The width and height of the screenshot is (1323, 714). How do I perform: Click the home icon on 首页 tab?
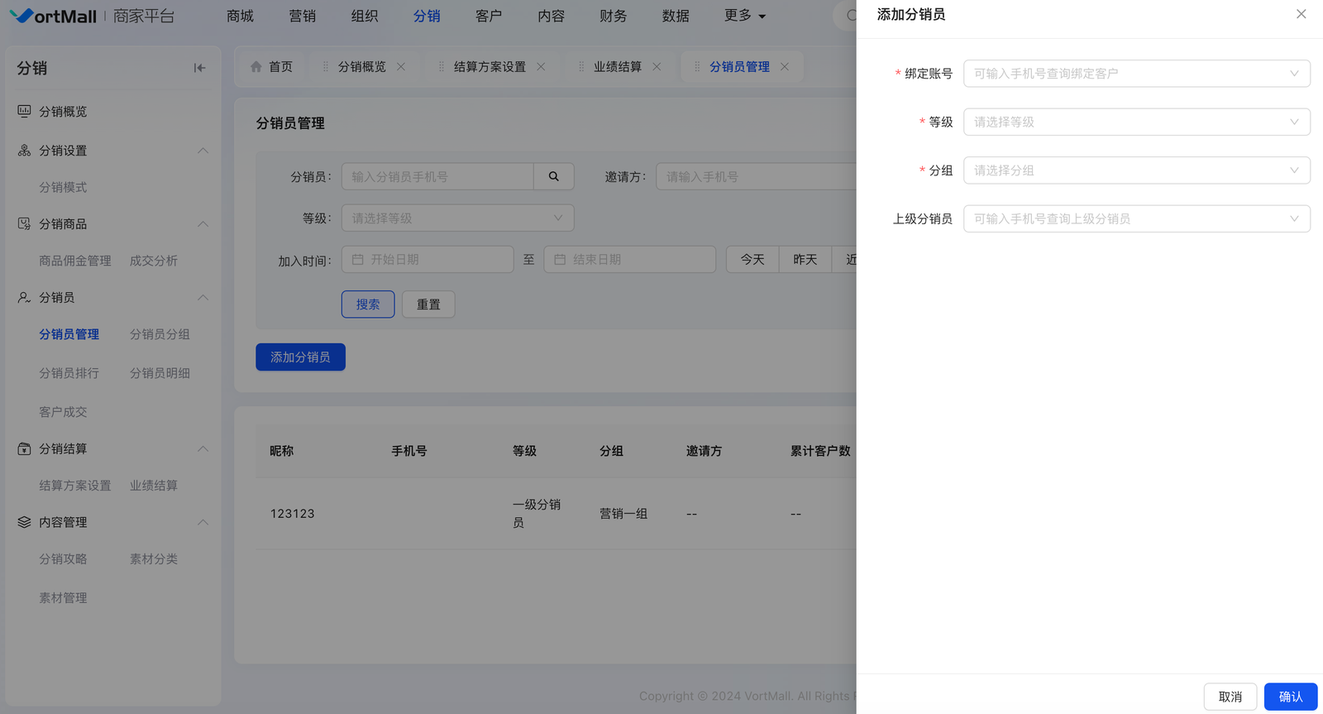click(x=256, y=66)
